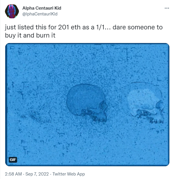Image resolution: width=174 pixels, height=179 pixels.
Task: Open the three-dot more options menu
Action: [x=167, y=8]
